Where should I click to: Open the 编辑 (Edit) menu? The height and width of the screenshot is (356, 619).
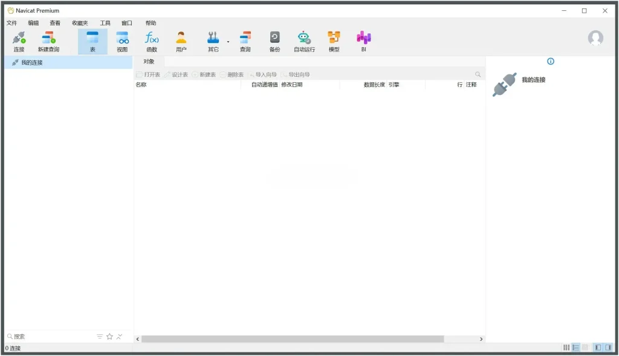tap(34, 23)
